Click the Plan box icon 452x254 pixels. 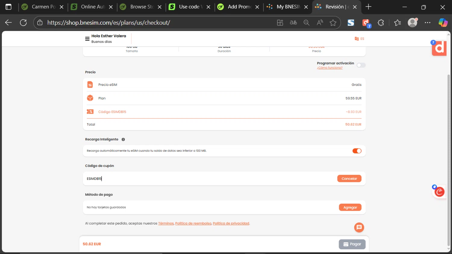point(90,98)
